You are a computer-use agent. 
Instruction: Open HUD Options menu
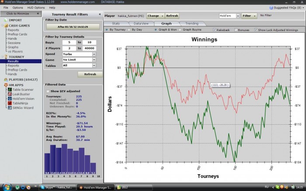(x=36, y=7)
